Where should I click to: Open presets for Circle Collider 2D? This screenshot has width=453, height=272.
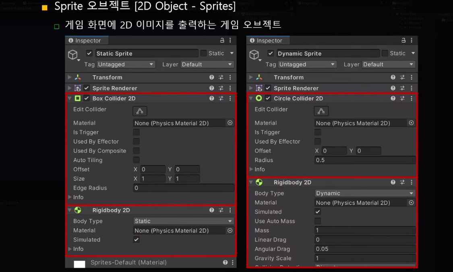402,98
